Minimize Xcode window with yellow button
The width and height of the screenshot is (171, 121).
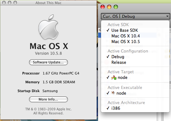[109, 7]
